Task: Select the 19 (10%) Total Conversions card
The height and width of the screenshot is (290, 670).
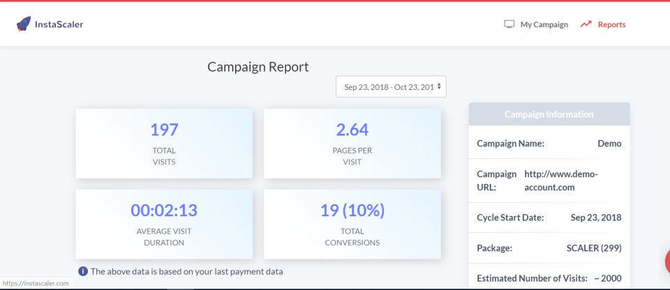Action: (x=352, y=224)
